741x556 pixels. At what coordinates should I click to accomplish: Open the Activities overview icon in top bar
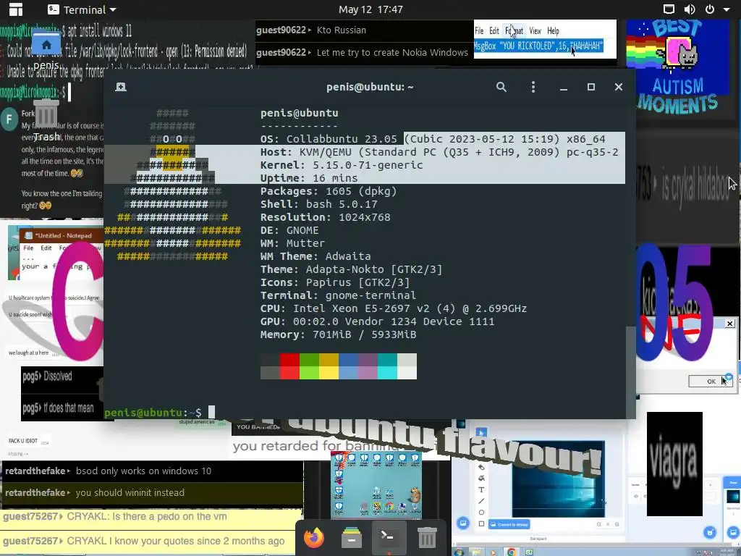(x=16, y=9)
